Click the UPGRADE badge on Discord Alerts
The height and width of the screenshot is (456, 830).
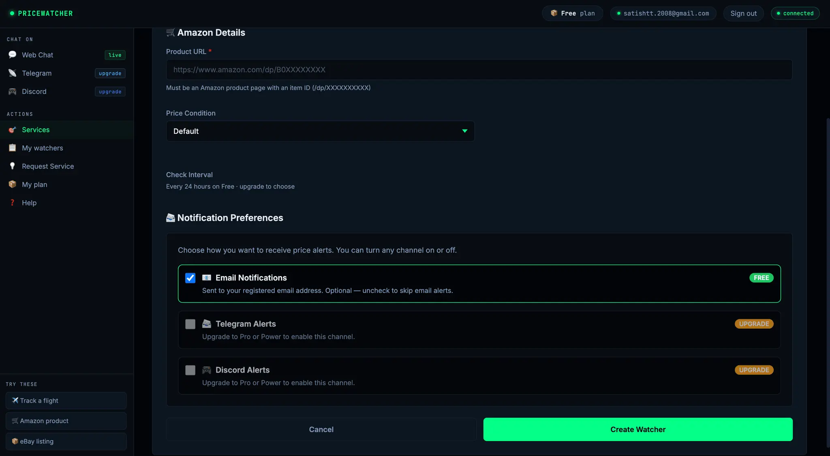coord(754,370)
